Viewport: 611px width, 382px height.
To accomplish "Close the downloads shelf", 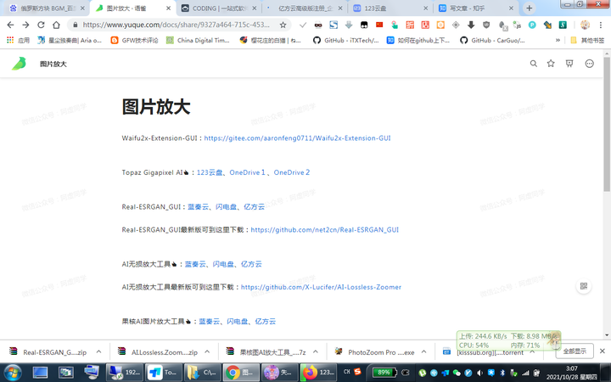I will [x=602, y=351].
